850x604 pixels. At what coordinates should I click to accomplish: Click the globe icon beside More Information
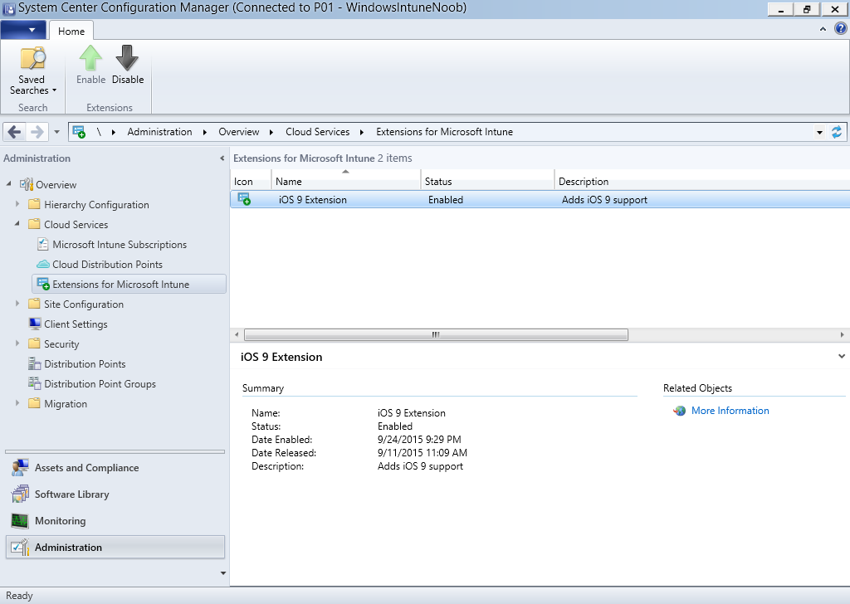(x=679, y=411)
